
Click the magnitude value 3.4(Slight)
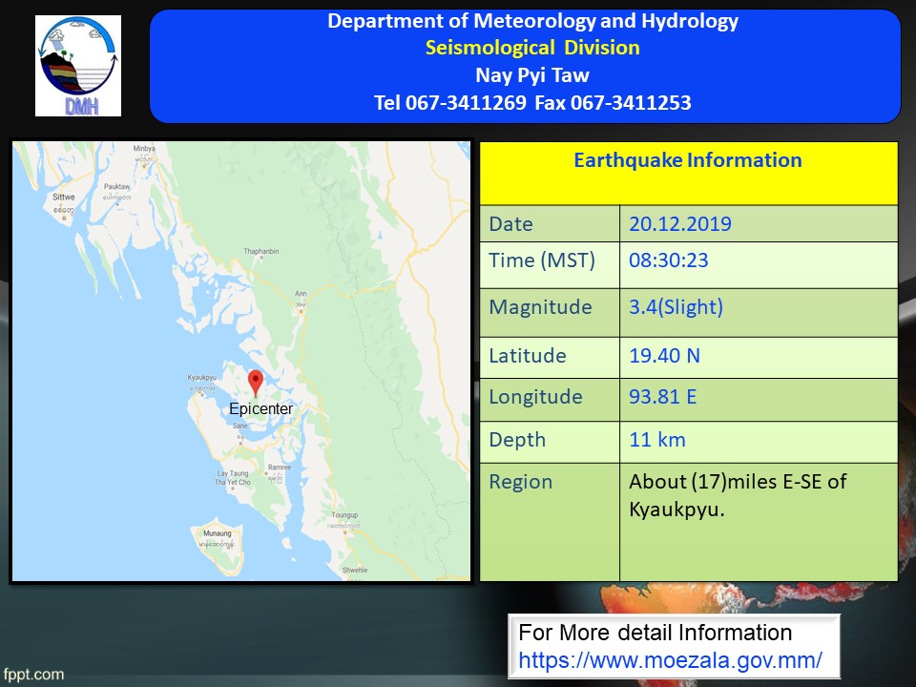676,307
